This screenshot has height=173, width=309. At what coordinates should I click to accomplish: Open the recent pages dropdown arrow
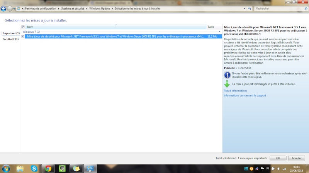14,8
